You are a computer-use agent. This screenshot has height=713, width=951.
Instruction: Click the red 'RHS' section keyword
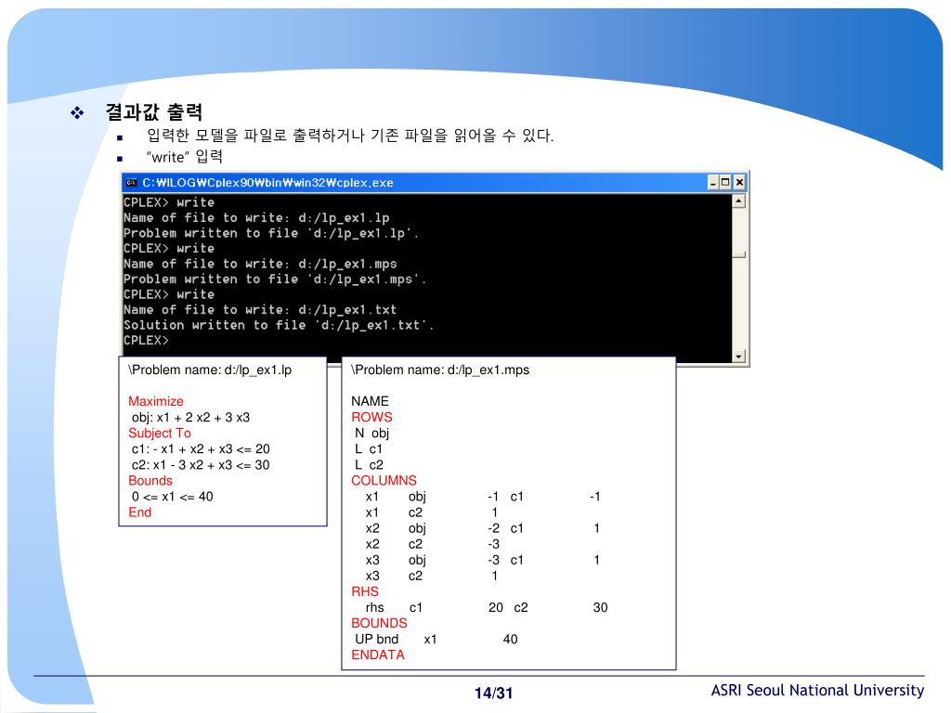(364, 591)
